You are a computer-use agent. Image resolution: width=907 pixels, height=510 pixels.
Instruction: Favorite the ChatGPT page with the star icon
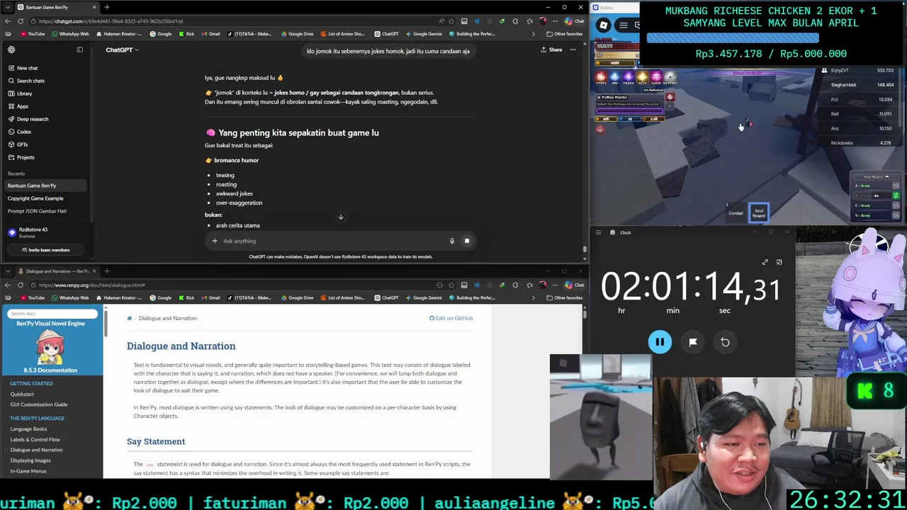(x=451, y=21)
